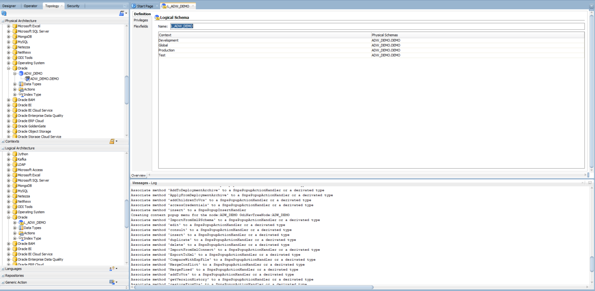Viewport: 595px width, 291px height.
Task: Collapse the Logical Architecture accordion
Action: tap(3, 148)
